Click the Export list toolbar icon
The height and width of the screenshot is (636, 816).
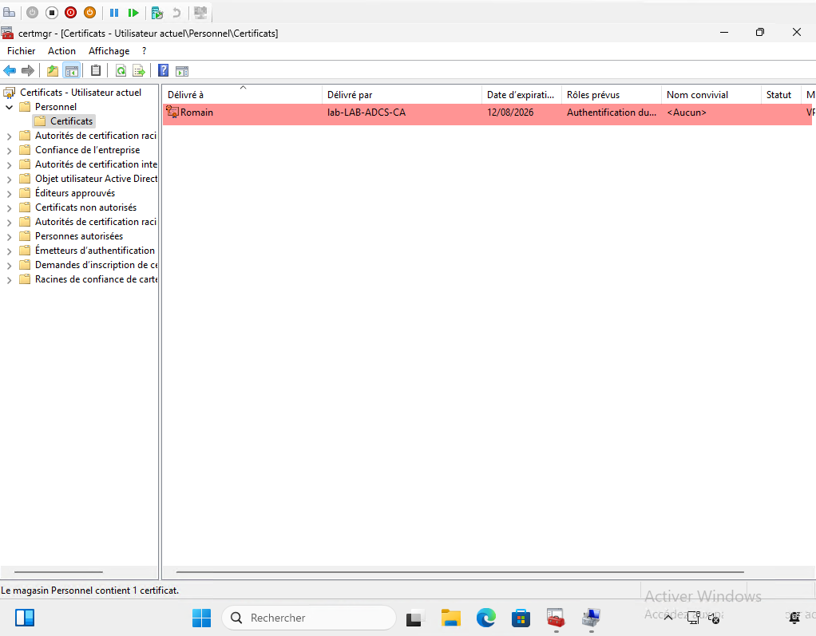138,70
